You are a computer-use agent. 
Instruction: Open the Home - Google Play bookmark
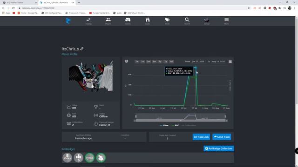(x=28, y=13)
